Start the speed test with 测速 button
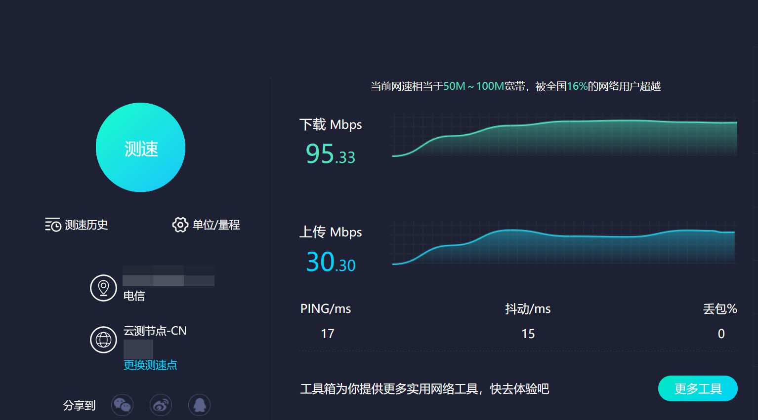 140,148
